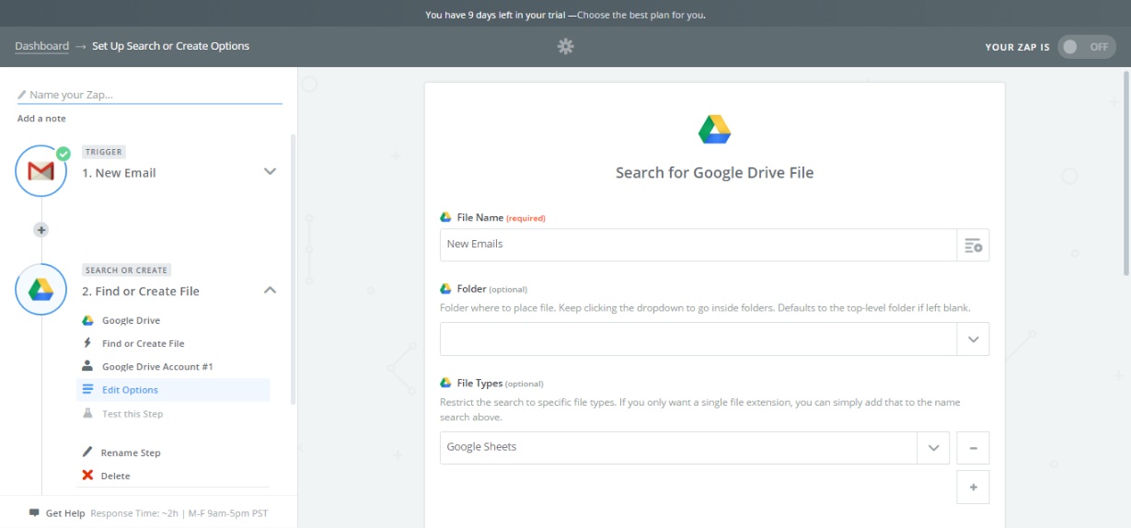Click the Drive icon beside File Types label
1131x528 pixels.
(445, 383)
